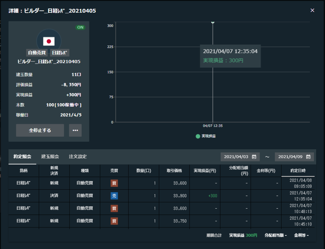Click the green 実現損益 legend dot
The image size is (325, 249).
click(x=198, y=136)
